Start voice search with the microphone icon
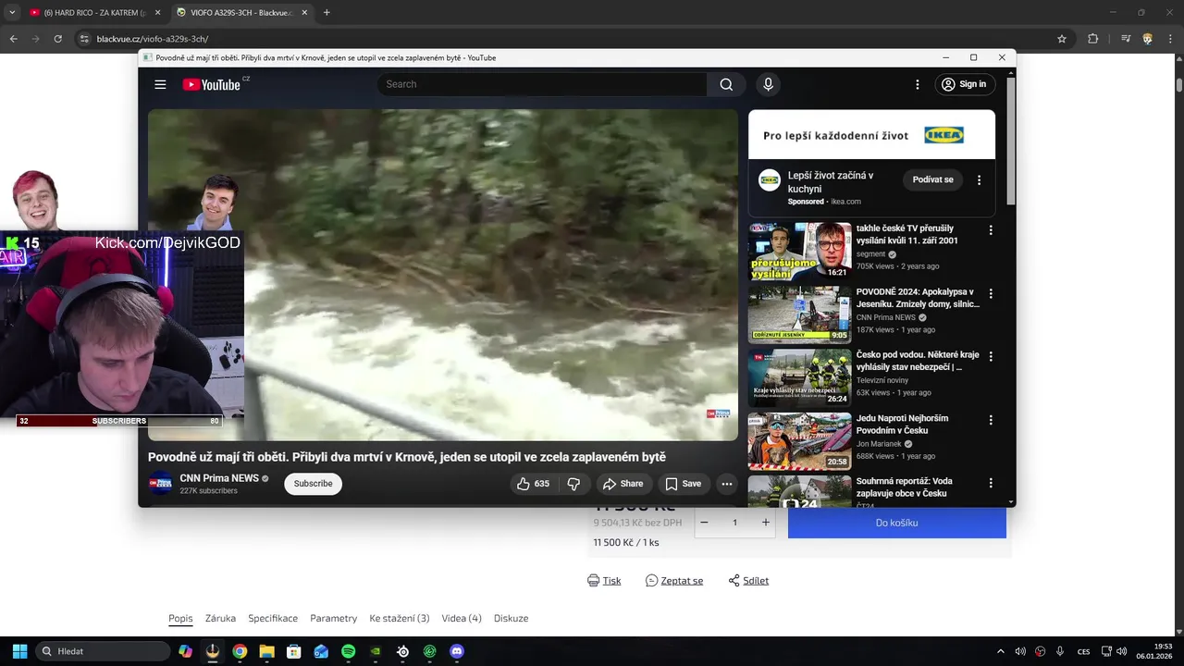 (768, 84)
